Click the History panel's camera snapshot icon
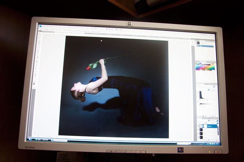This screenshot has height=162, width=244. click(x=211, y=60)
